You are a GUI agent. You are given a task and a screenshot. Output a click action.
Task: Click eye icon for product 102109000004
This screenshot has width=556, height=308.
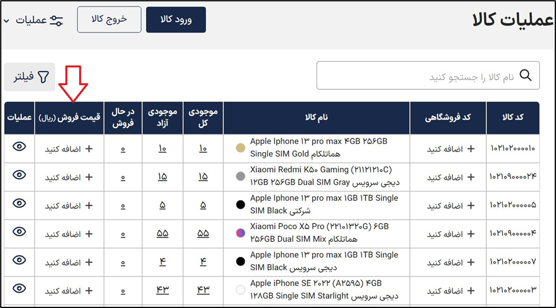[19, 231]
